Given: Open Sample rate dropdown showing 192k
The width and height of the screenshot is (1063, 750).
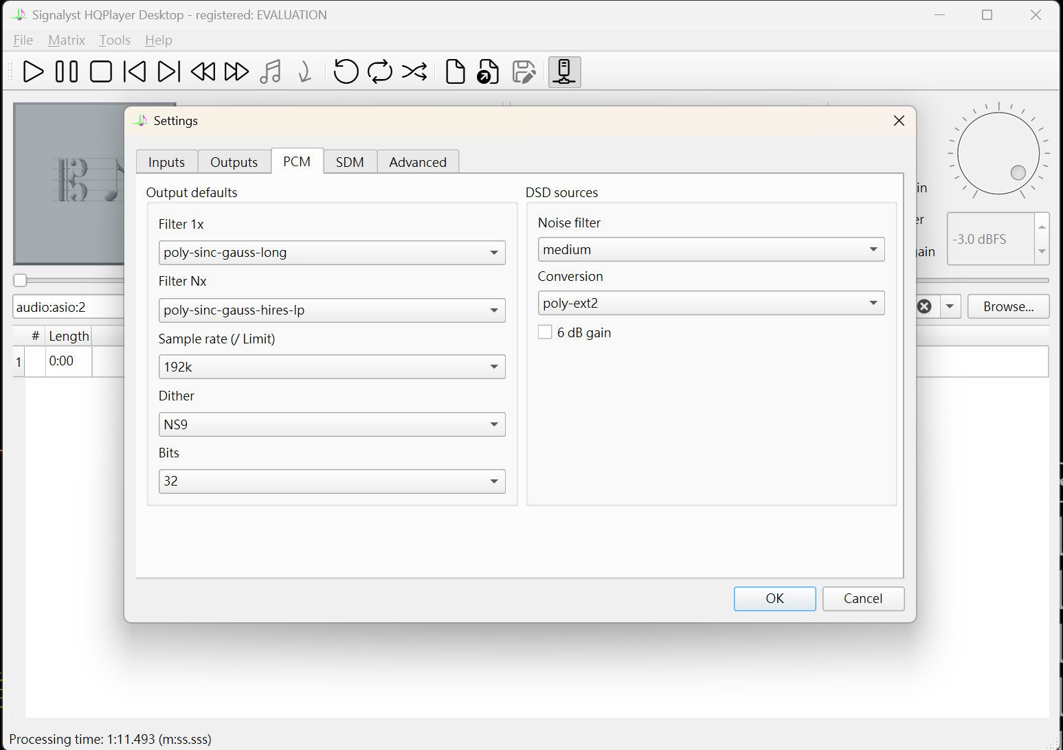Looking at the screenshot, I should click(332, 367).
